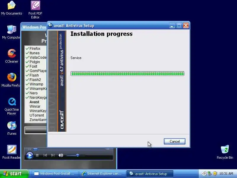This screenshot has width=237, height=178.
Task: Launch CCleaner from the desktop
Action: click(x=12, y=56)
